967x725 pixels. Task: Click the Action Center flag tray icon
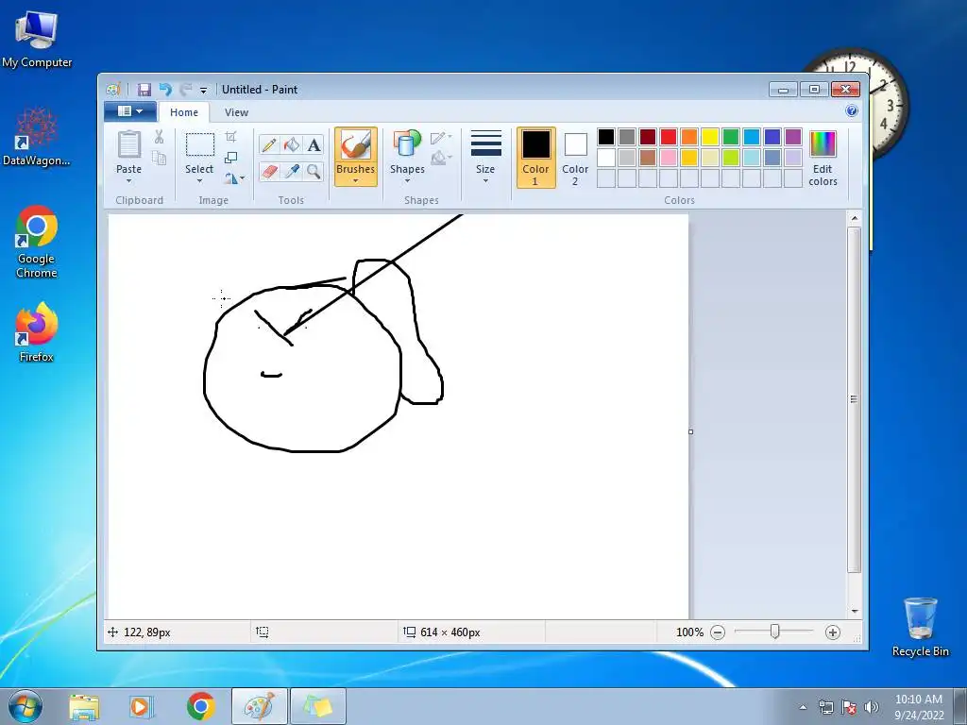point(849,707)
